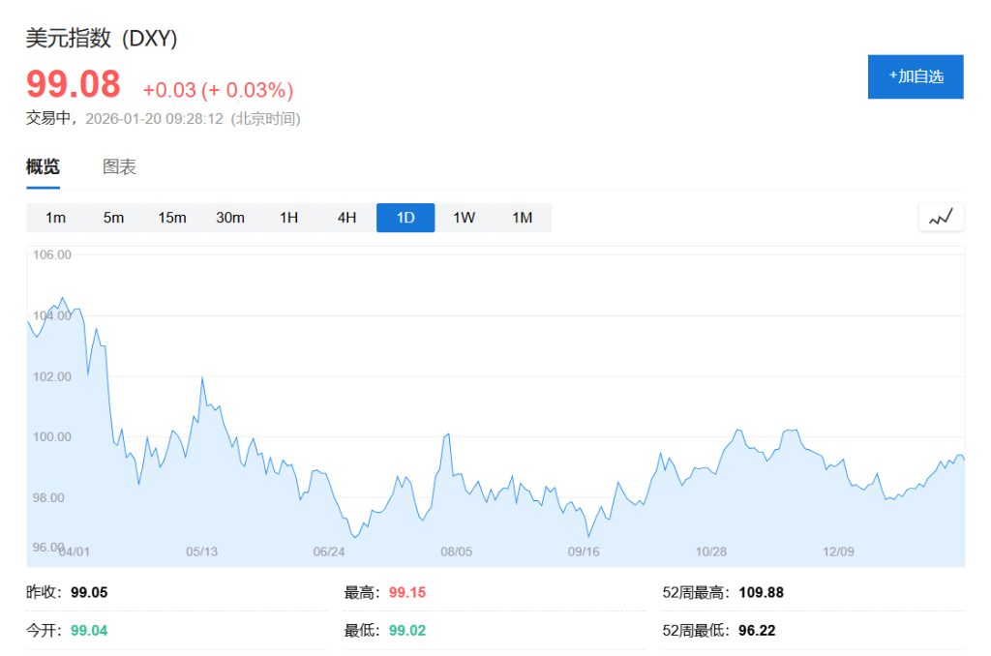This screenshot has width=991, height=656.
Task: Choose the 5m interval
Action: (x=113, y=217)
